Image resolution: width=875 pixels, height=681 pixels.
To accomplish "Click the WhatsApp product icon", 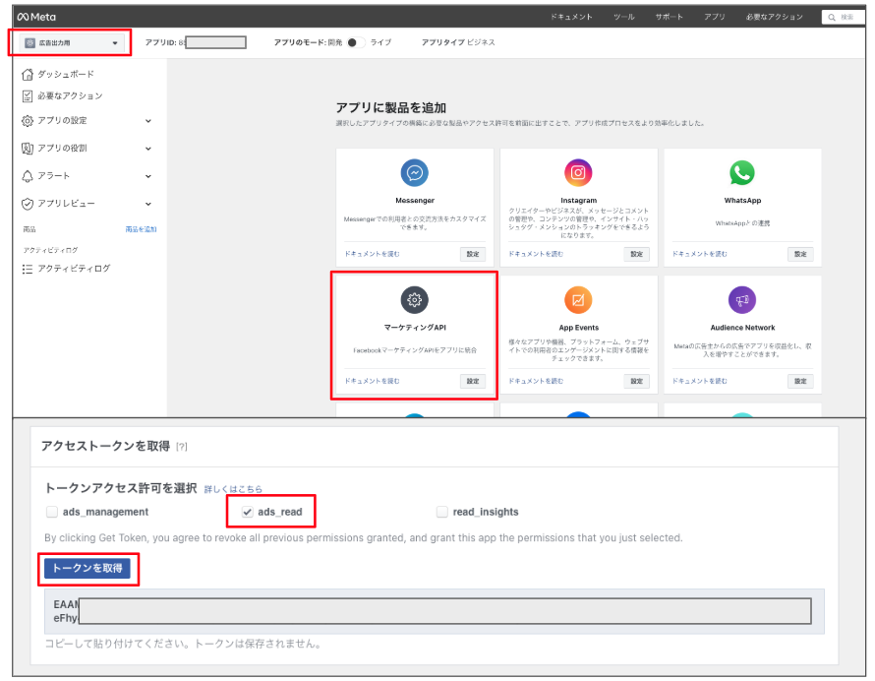I will (x=742, y=173).
